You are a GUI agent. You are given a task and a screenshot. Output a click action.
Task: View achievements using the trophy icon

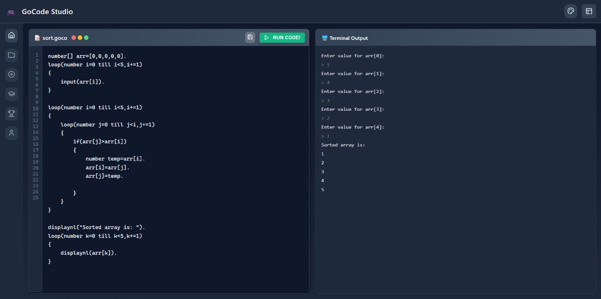(x=11, y=114)
